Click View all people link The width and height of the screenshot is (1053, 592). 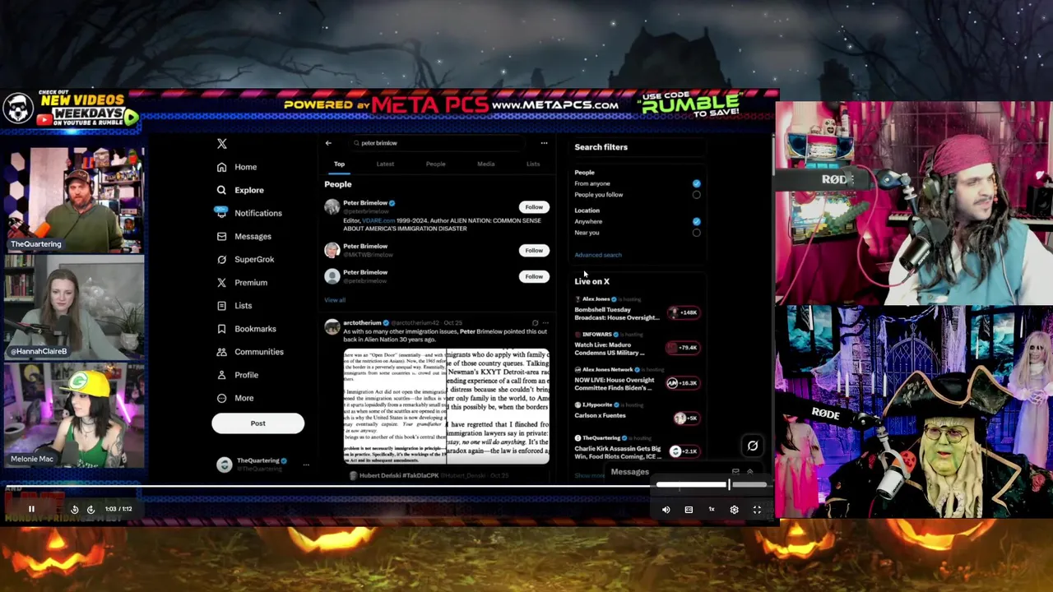(335, 300)
